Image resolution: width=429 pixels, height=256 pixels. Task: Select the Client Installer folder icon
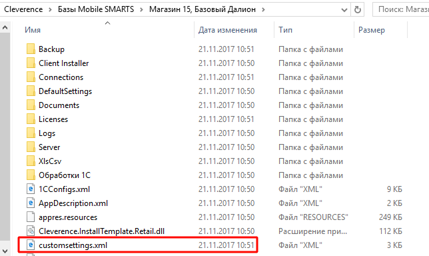[x=31, y=63]
